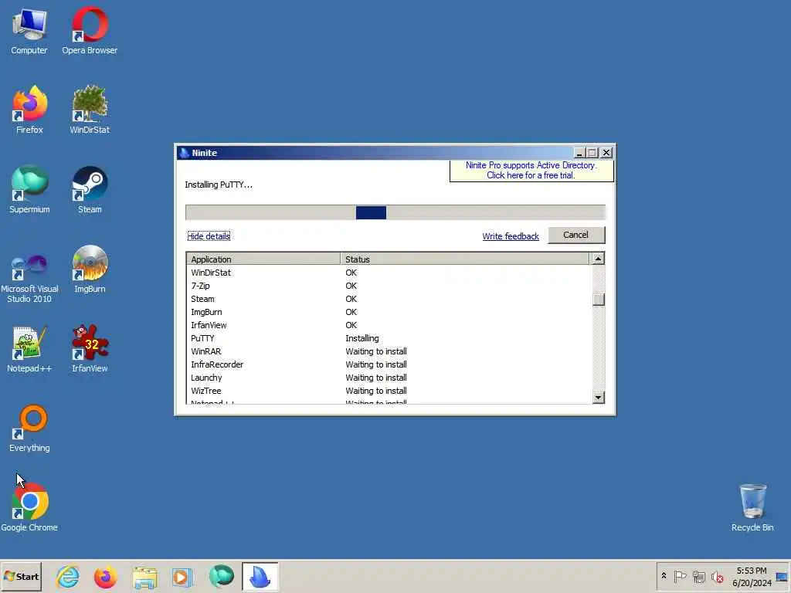Viewport: 791px width, 593px height.
Task: Close the Ninite window
Action: (606, 153)
